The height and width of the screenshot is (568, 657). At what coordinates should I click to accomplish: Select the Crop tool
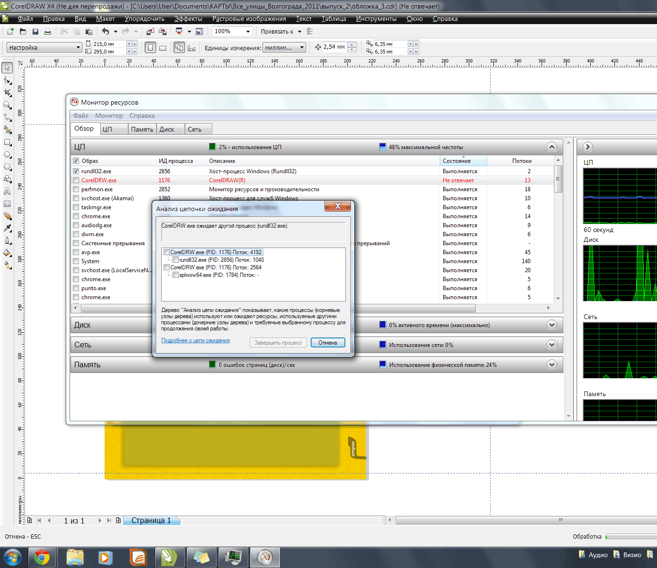pos(7,92)
